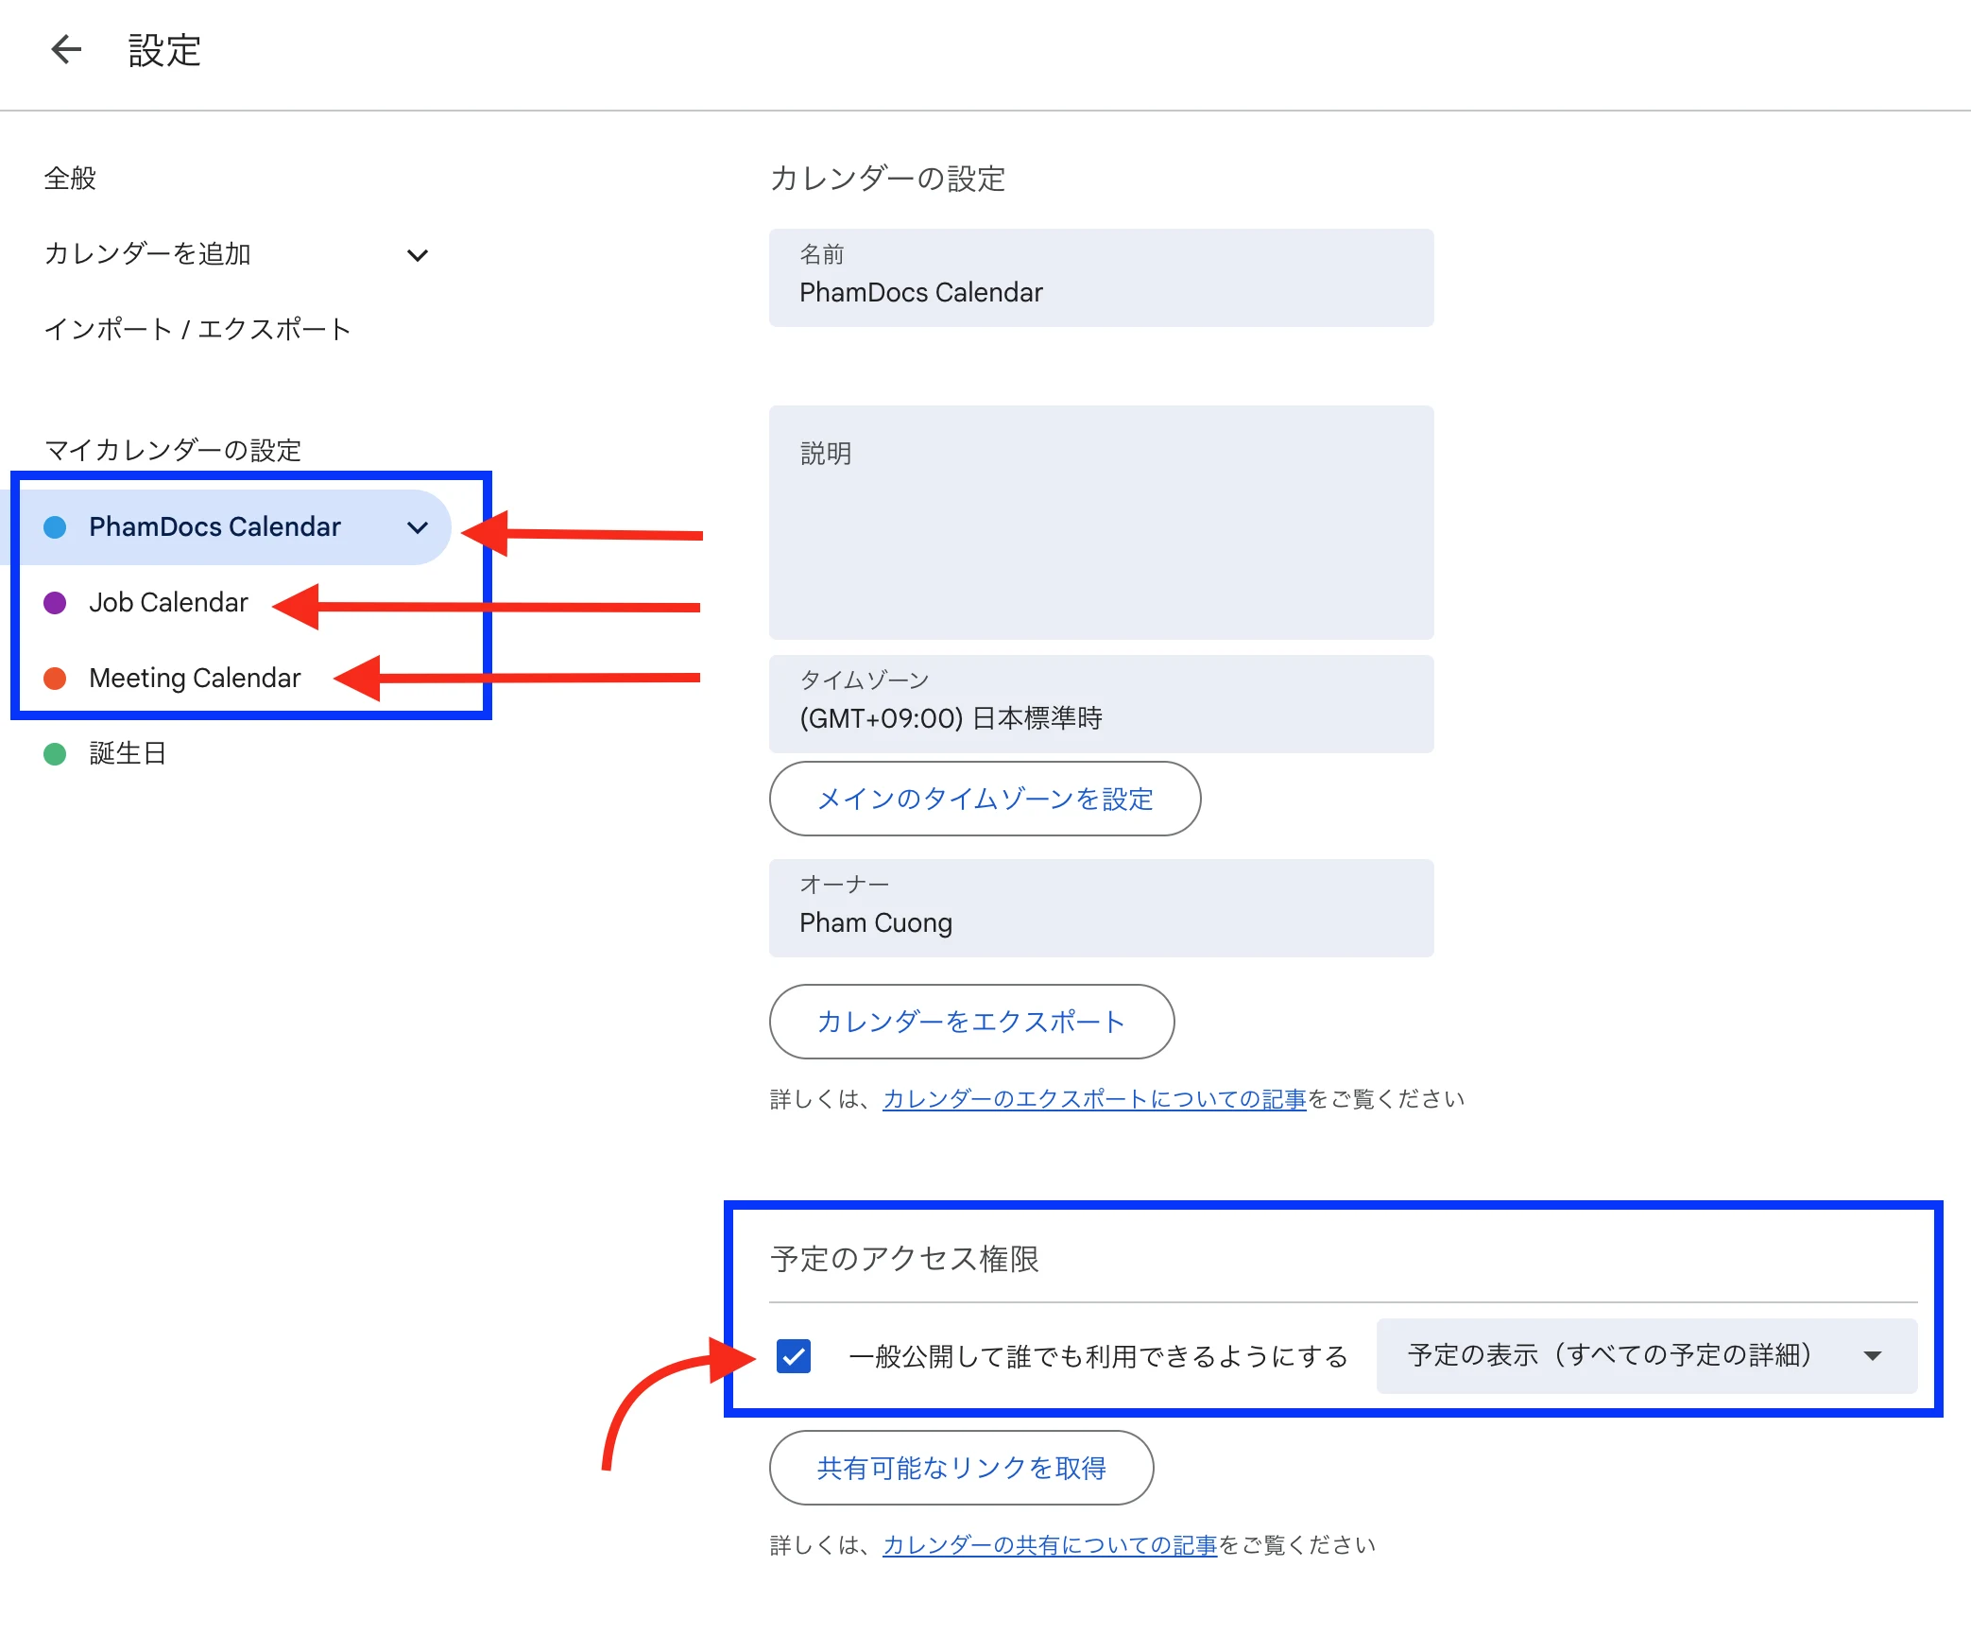Click the green 誕生日 color dot
Image resolution: width=1971 pixels, height=1635 pixels.
tap(55, 754)
